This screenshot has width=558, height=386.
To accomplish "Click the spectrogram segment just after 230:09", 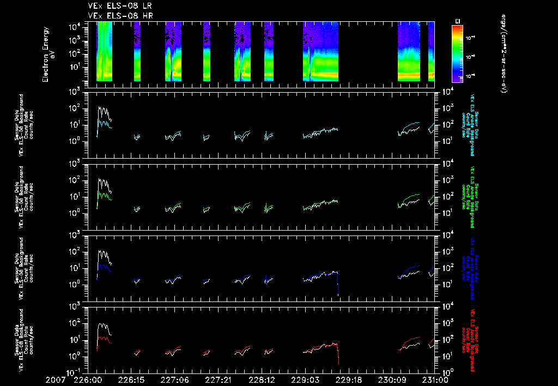I will (409, 52).
